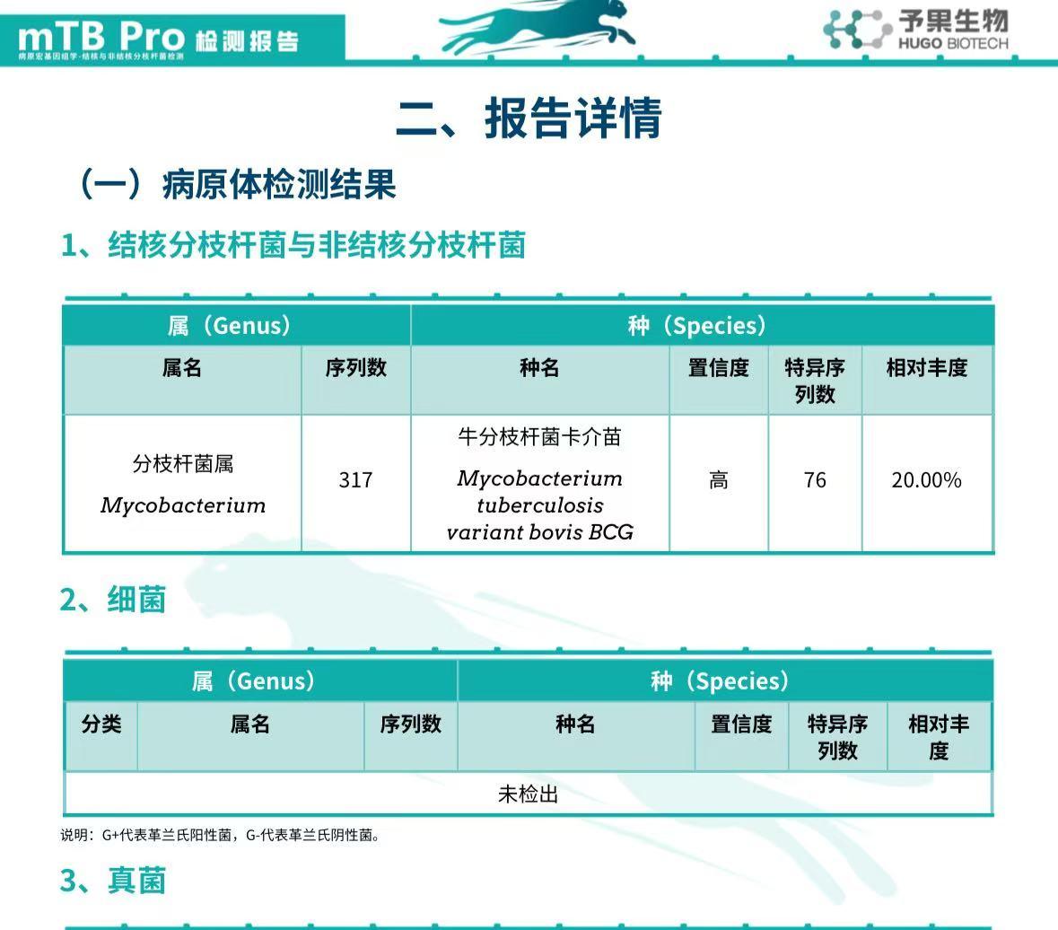Click the G+/G- explanatory note below bacteria table

(x=221, y=835)
